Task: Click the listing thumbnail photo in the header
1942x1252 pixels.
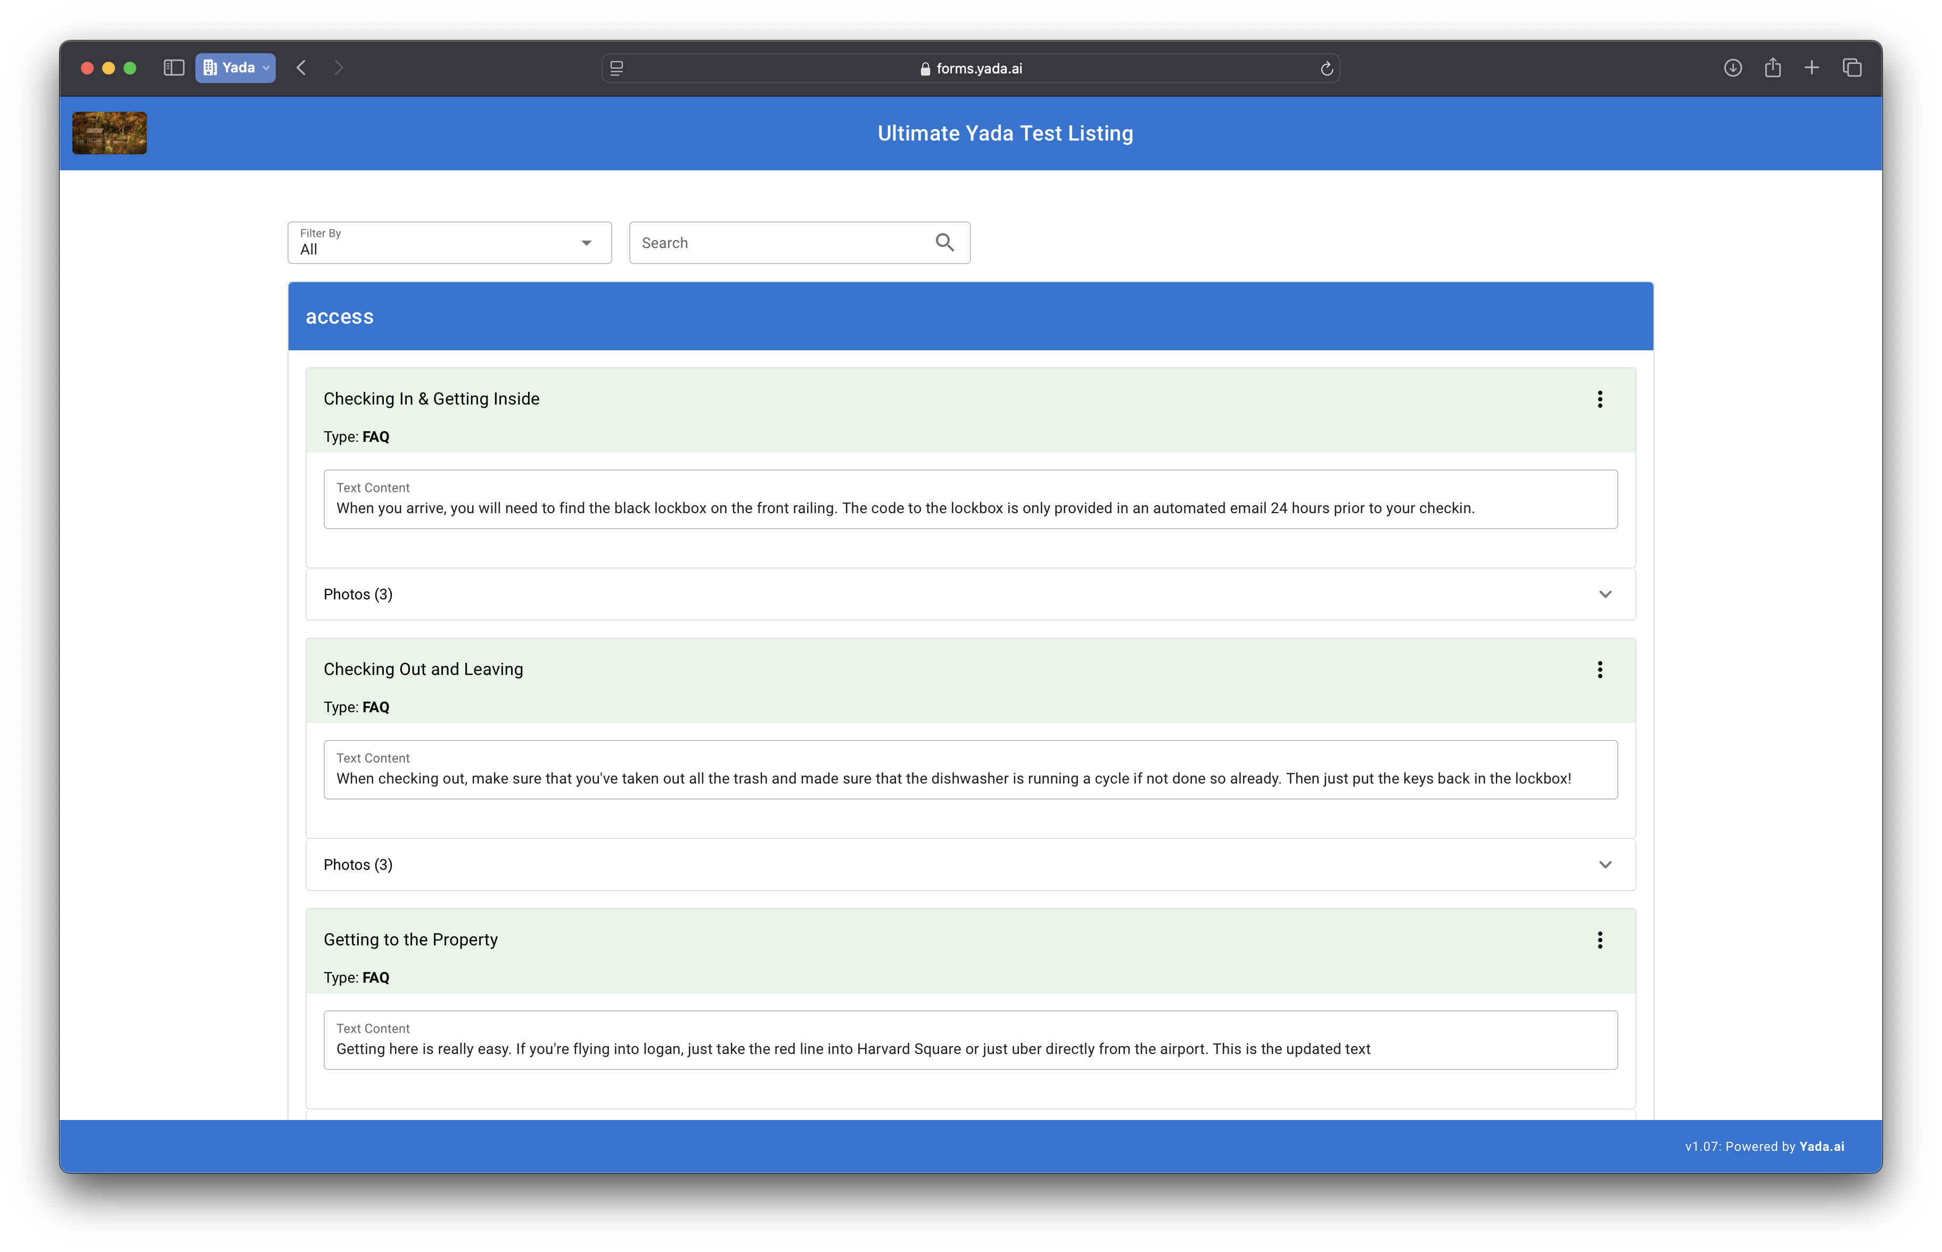Action: 110,133
